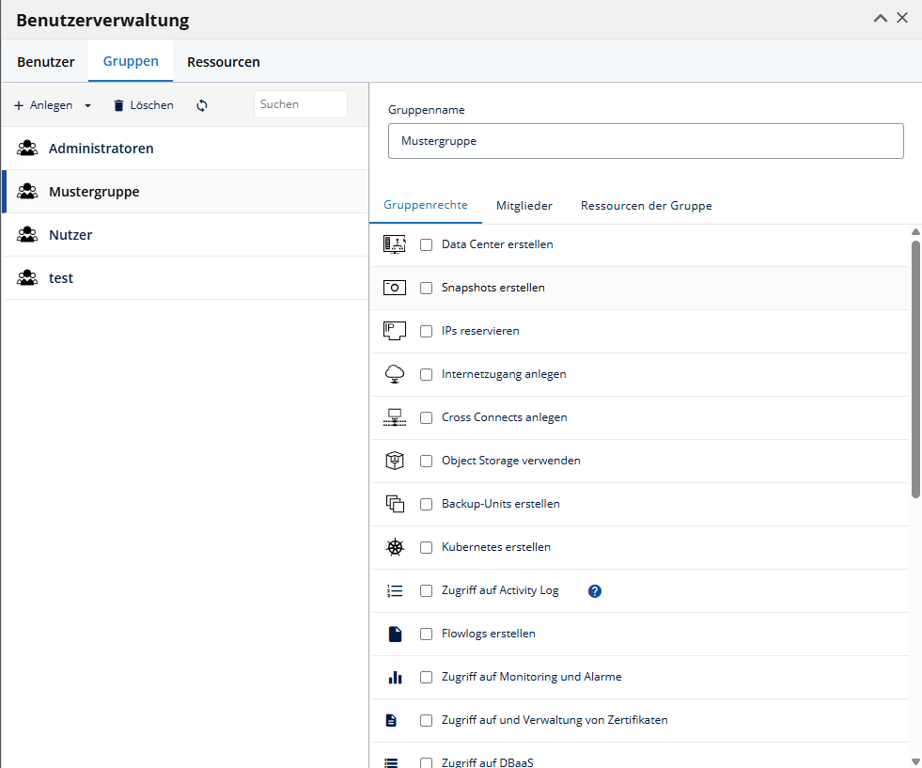
Task: Click the Internetzugang cloud icon
Action: pos(395,374)
